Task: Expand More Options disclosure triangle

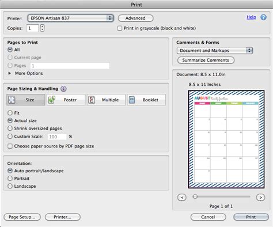Action: tap(10, 73)
